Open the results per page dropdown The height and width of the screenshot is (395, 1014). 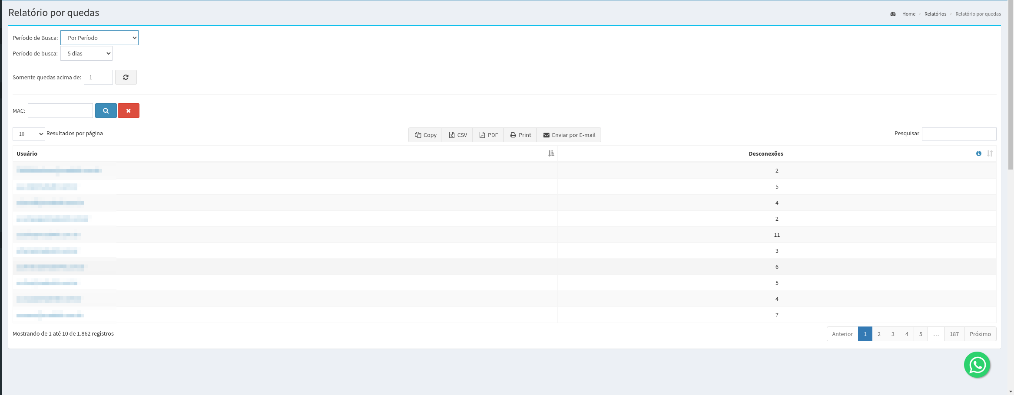click(x=29, y=134)
